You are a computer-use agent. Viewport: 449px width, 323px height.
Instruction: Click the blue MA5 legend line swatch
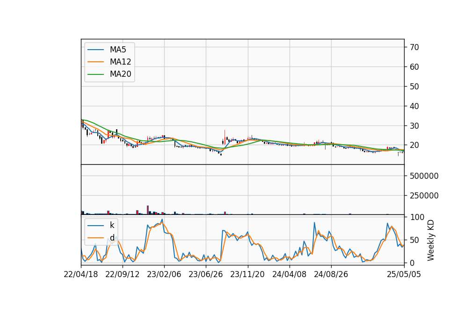pyautogui.click(x=95, y=50)
